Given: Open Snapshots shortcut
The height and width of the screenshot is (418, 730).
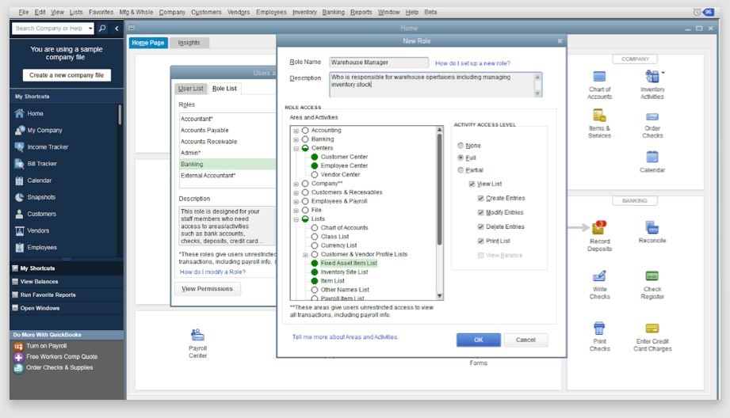Looking at the screenshot, I should (41, 197).
